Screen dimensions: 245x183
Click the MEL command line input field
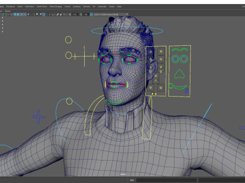point(166,180)
